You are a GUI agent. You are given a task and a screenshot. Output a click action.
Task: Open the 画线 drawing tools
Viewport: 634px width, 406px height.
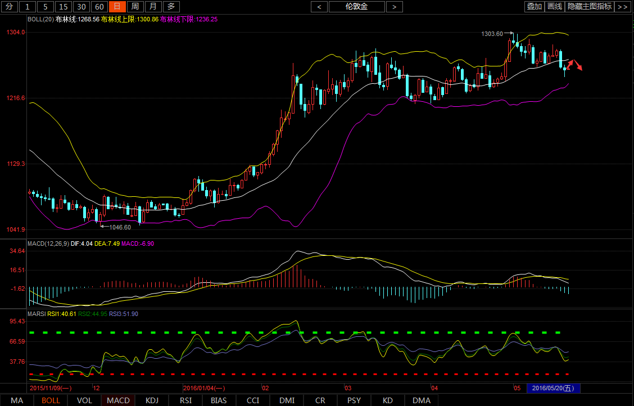click(554, 7)
